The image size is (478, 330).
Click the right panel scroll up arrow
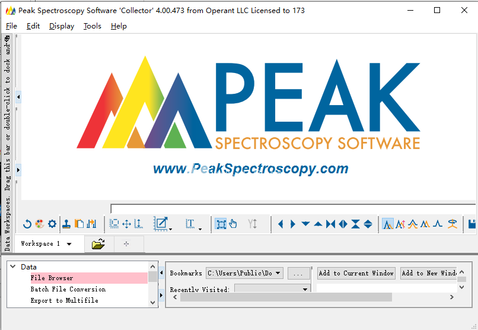point(462,272)
